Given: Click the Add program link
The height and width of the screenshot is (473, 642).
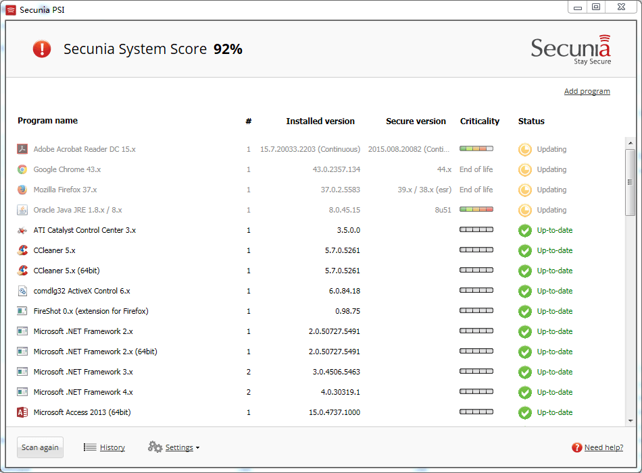Looking at the screenshot, I should [x=587, y=91].
